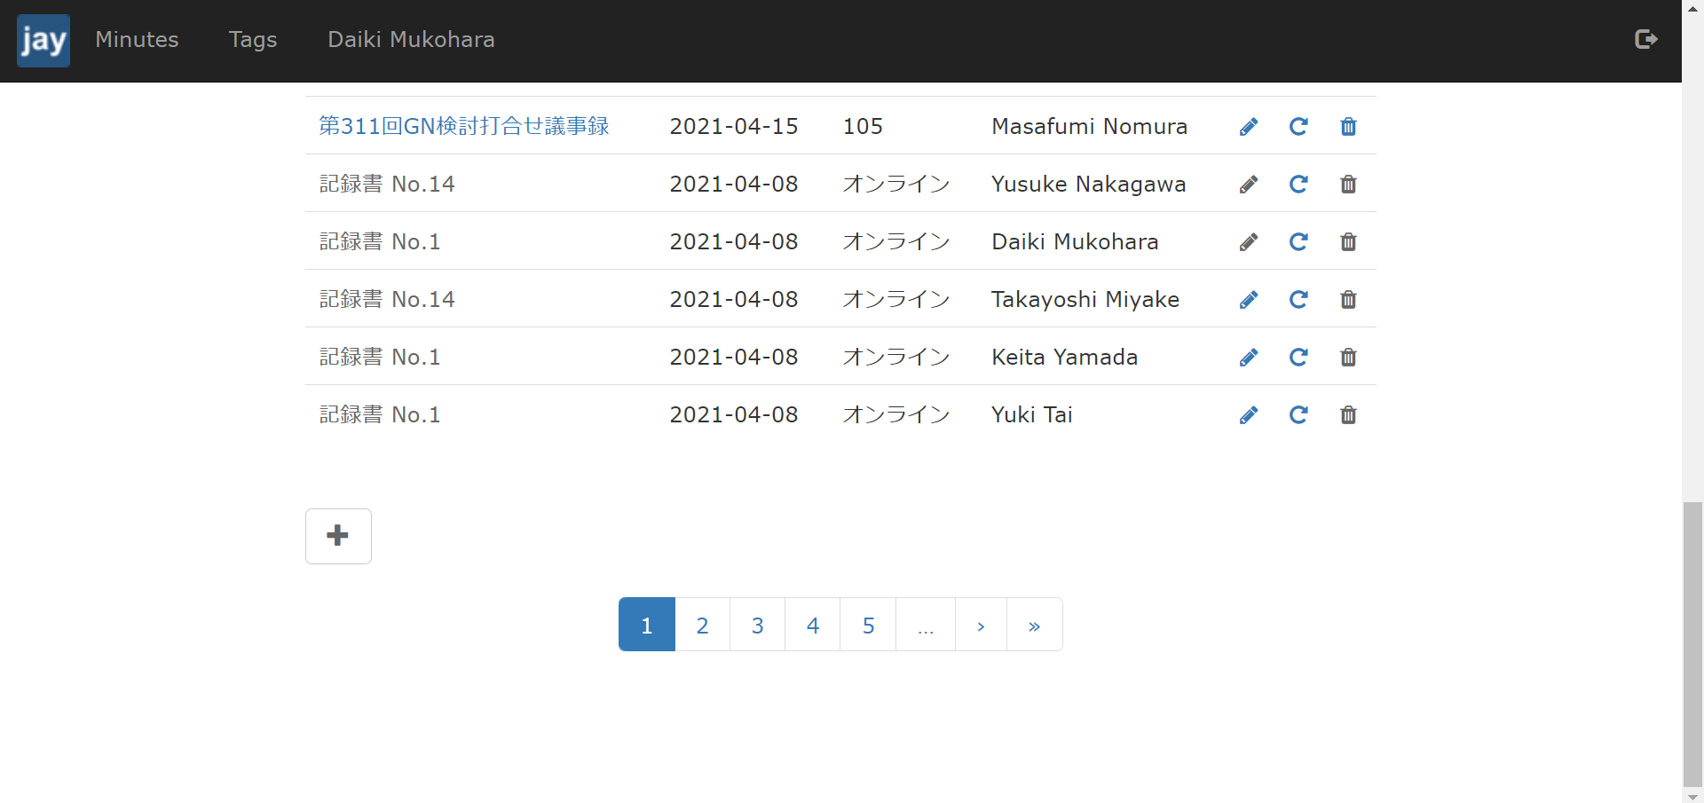Go to next page with single arrow
The width and height of the screenshot is (1704, 803).
[981, 626]
